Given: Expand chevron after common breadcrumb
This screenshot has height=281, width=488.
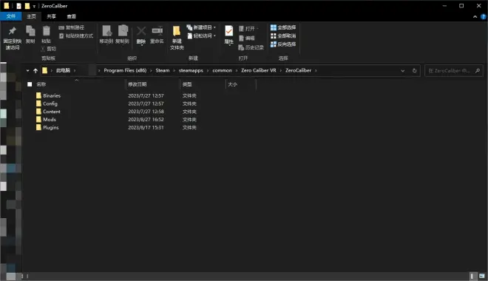Looking at the screenshot, I should tap(237, 71).
